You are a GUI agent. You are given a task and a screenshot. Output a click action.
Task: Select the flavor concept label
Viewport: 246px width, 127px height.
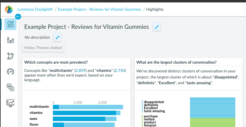coord(34,125)
